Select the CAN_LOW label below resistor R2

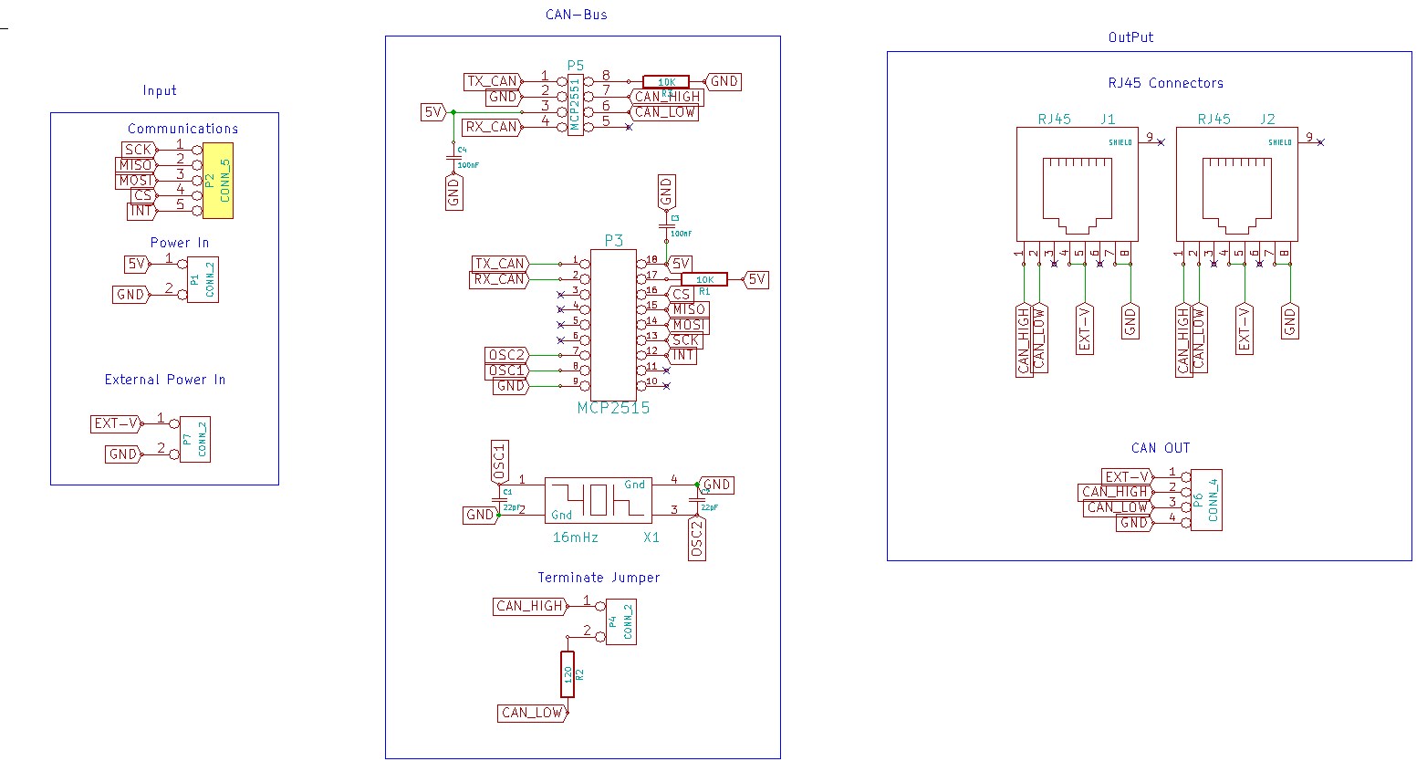click(x=533, y=713)
